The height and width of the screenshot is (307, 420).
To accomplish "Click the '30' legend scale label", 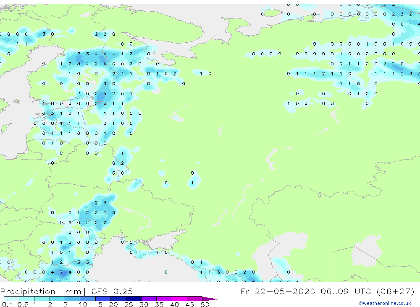I will pos(144,304).
